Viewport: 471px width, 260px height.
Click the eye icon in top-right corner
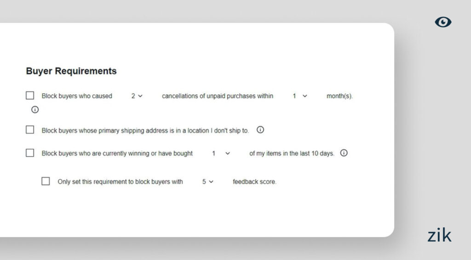[443, 22]
